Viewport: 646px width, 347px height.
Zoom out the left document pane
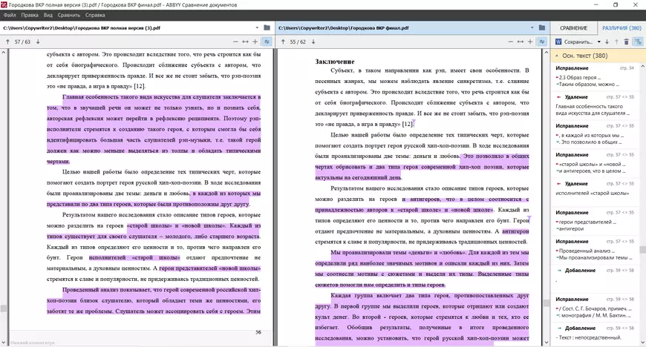[235, 42]
